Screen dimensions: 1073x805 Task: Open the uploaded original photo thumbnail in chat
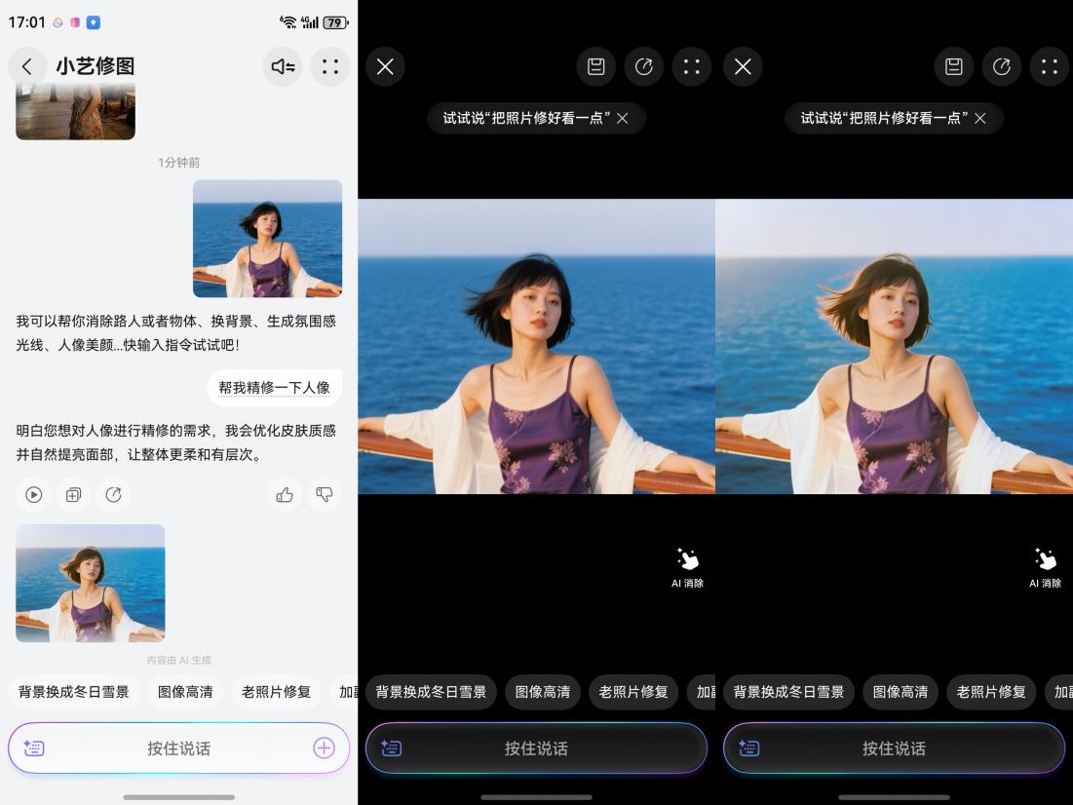coord(267,238)
